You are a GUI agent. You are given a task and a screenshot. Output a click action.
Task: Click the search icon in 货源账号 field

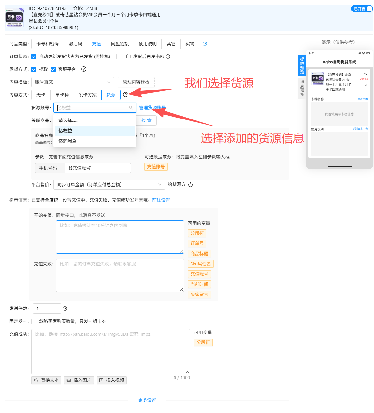131,108
